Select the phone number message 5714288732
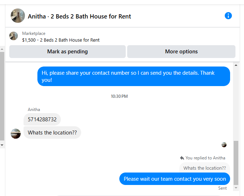 click(x=42, y=120)
